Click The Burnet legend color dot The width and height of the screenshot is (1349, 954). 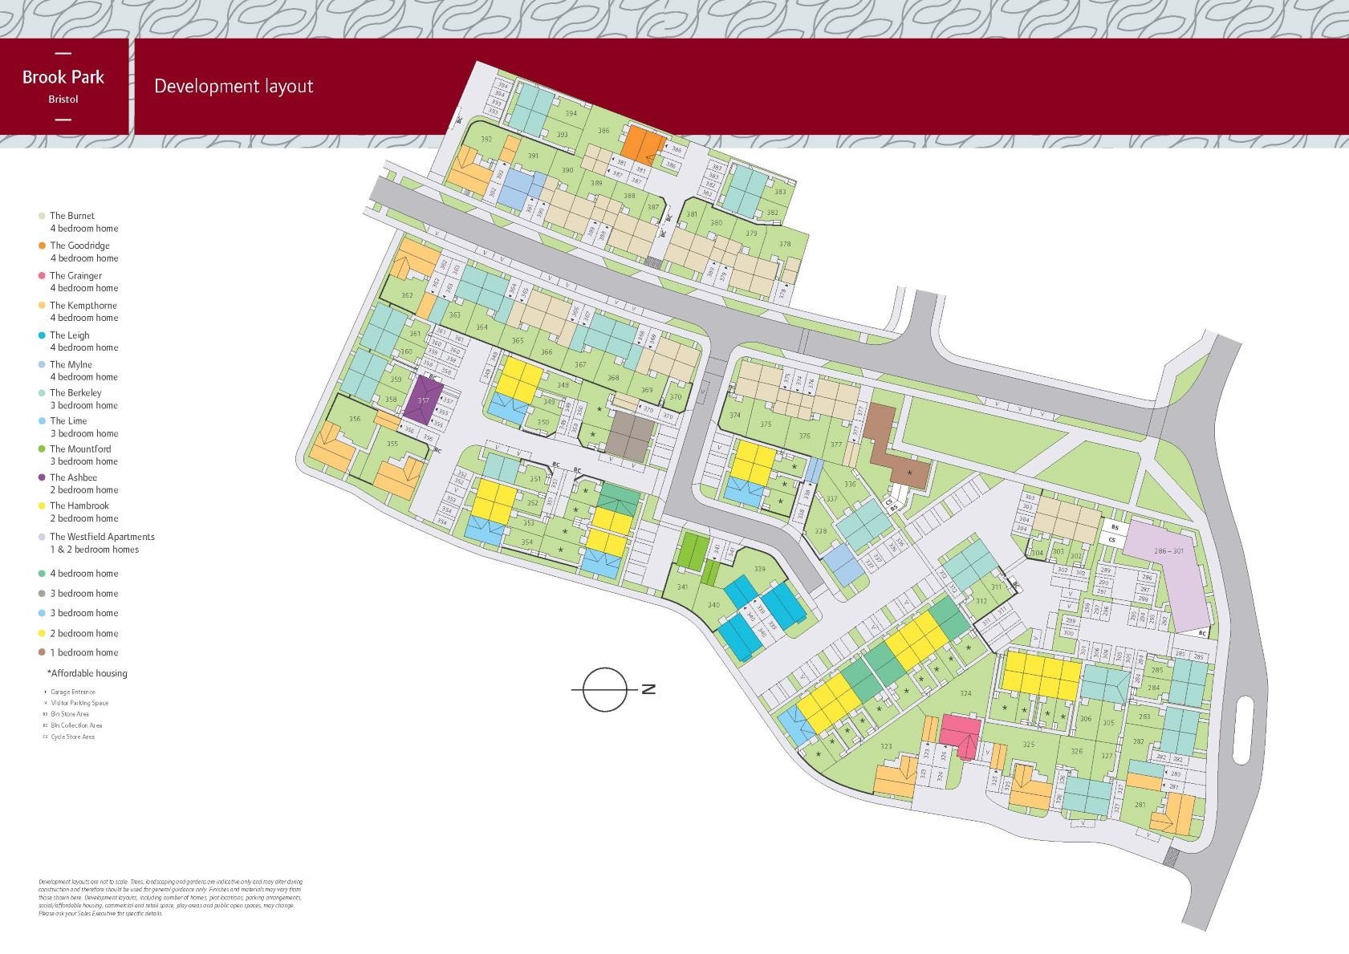42,216
